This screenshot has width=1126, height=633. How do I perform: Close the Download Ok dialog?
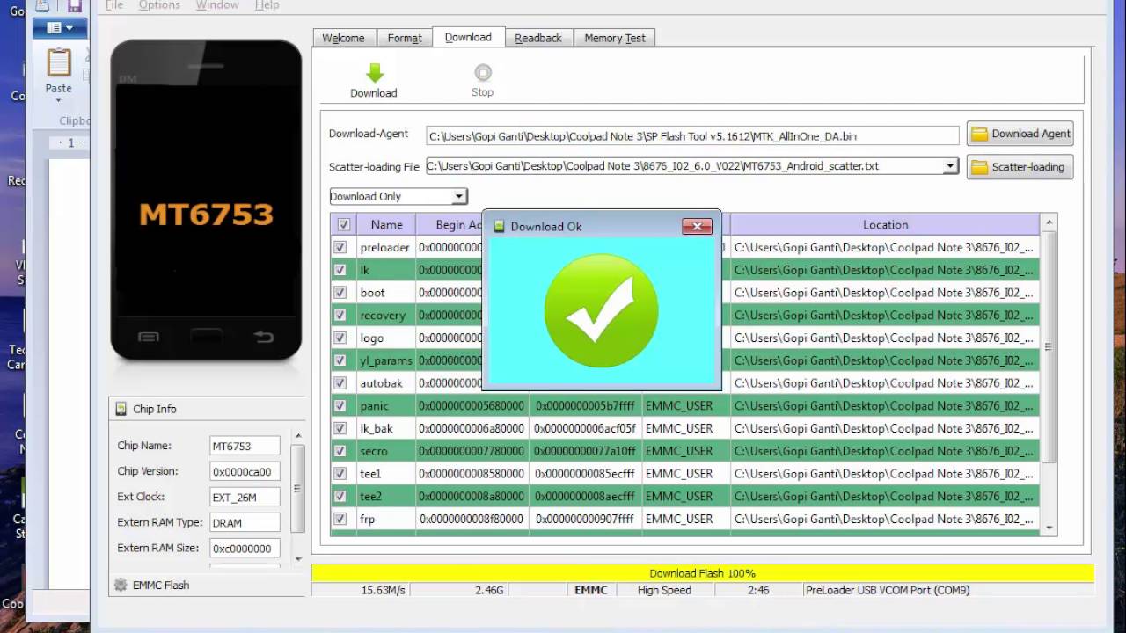[x=696, y=227]
